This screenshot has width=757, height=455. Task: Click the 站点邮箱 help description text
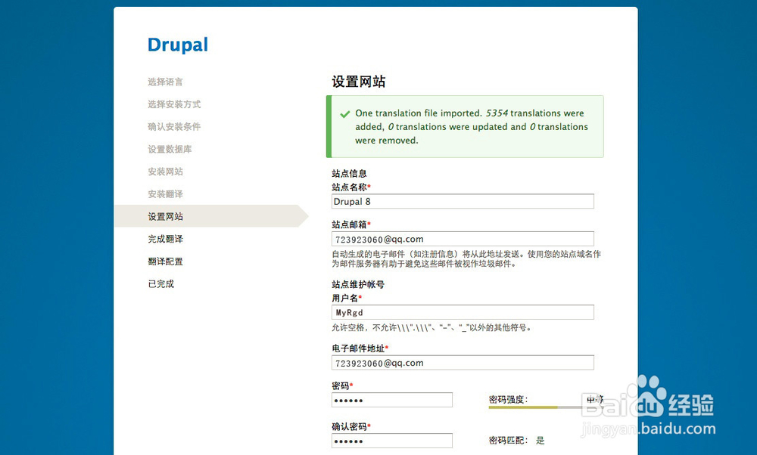466,258
